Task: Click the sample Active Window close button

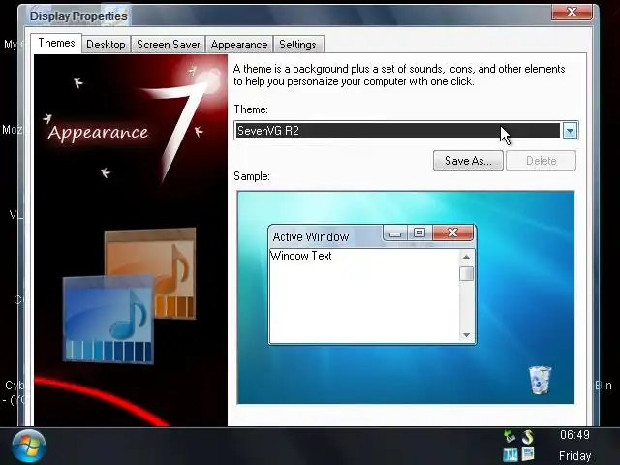Action: 453,232
